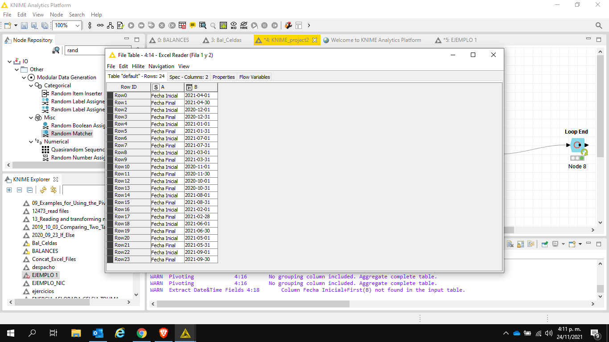
Task: Click the New workflow wizard icon
Action: [x=8, y=25]
